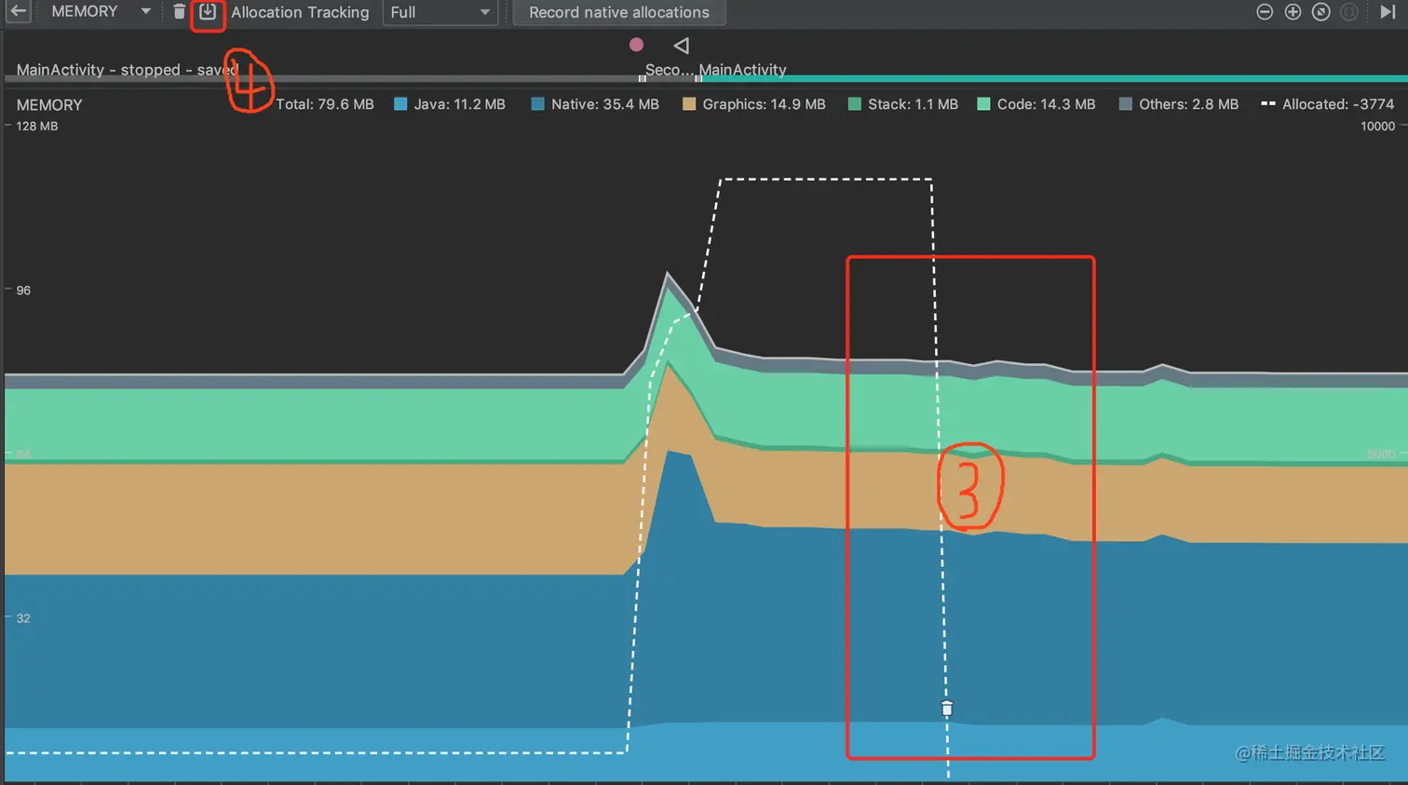1408x785 pixels.
Task: Select the pink user event dot
Action: coord(637,45)
